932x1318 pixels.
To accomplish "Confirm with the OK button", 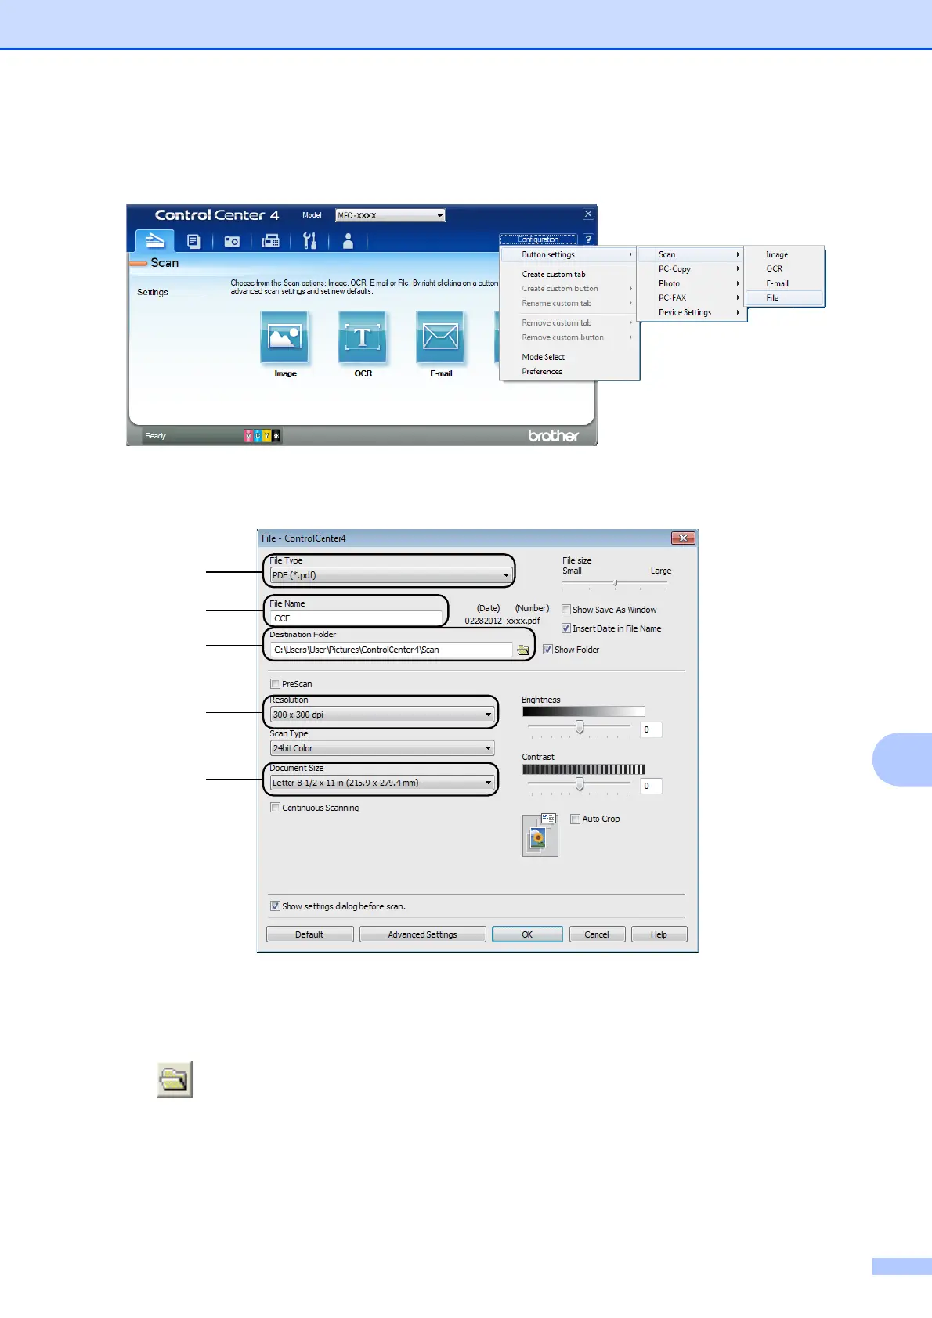I will pyautogui.click(x=527, y=934).
